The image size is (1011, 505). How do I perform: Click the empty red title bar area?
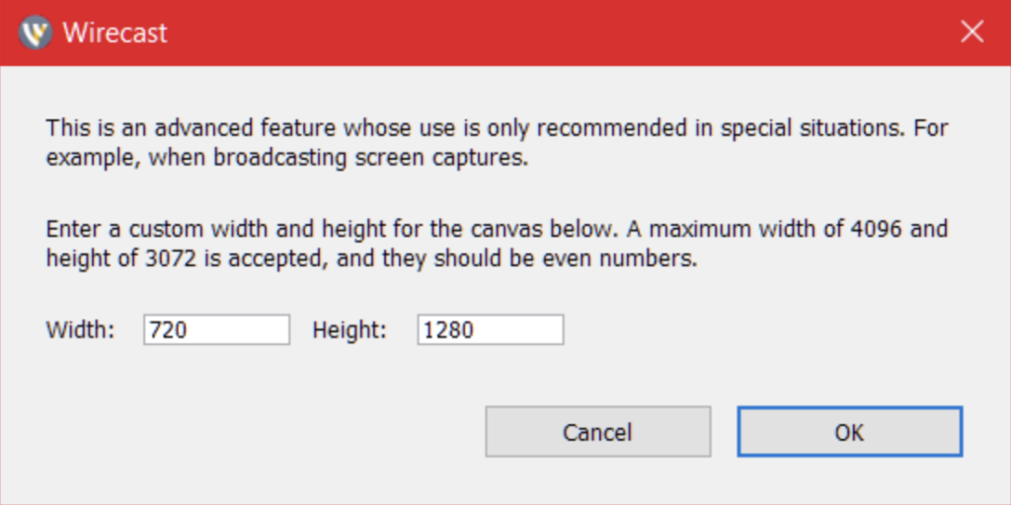click(x=561, y=33)
